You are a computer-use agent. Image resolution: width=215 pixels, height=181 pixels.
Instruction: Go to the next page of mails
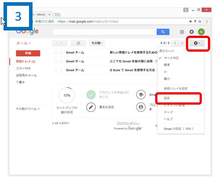[182, 43]
